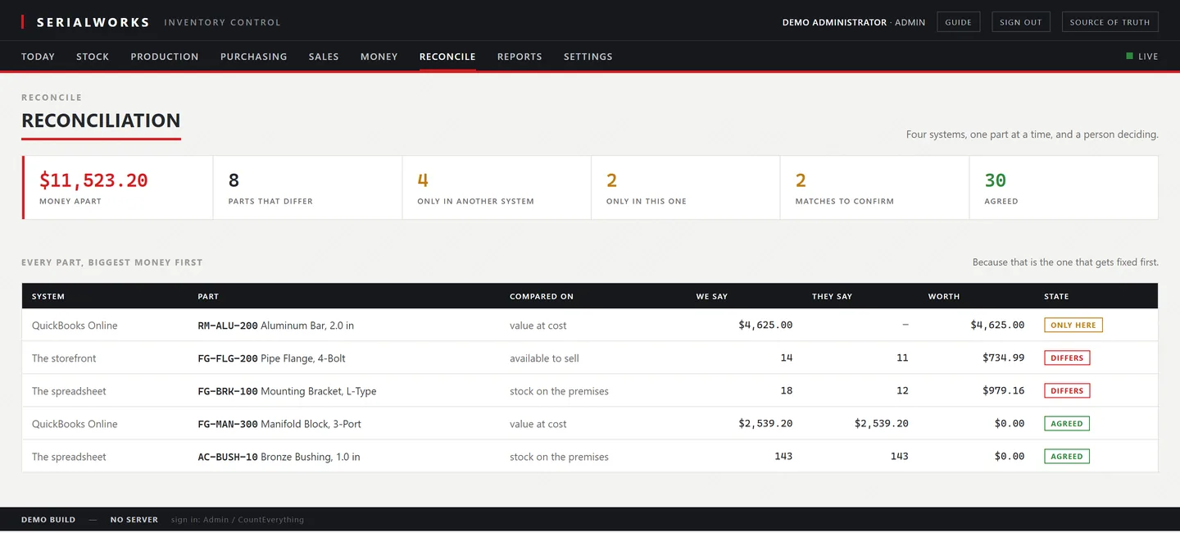Image resolution: width=1180 pixels, height=533 pixels.
Task: Click the STATE column header
Action: [x=1056, y=296]
